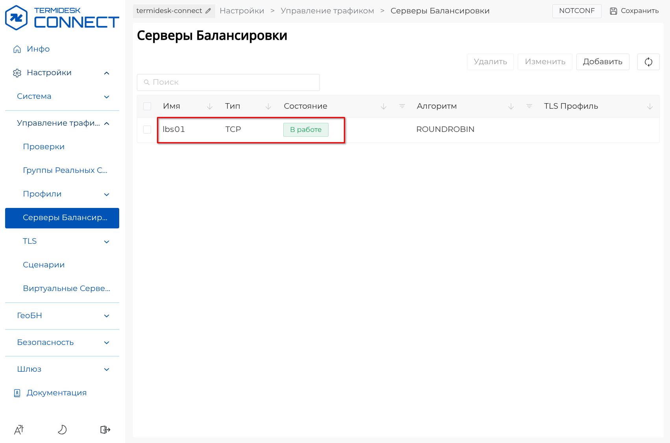The height and width of the screenshot is (443, 670).
Task: Click the pencil icon next to termidesk-connect
Action: (208, 11)
